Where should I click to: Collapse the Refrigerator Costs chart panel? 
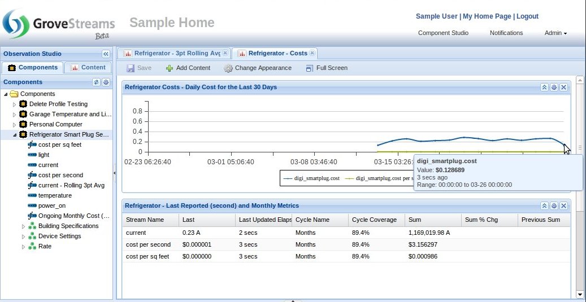tap(544, 87)
